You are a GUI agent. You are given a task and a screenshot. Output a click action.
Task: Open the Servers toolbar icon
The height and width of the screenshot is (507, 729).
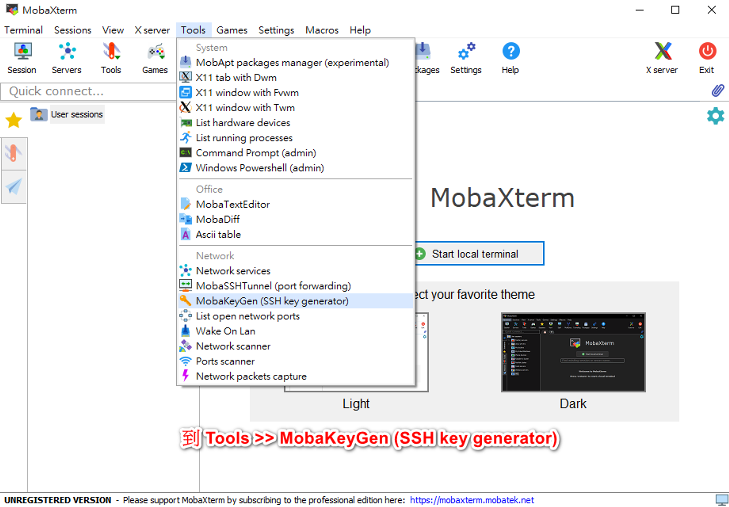pyautogui.click(x=67, y=58)
